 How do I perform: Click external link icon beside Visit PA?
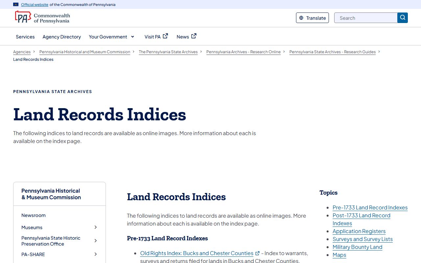tap(165, 36)
